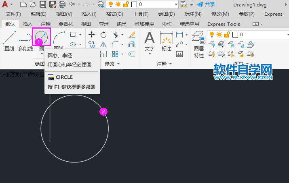This screenshot has height=183, width=289.
Task: Click the Dimension (标注) button
Action: (166, 41)
